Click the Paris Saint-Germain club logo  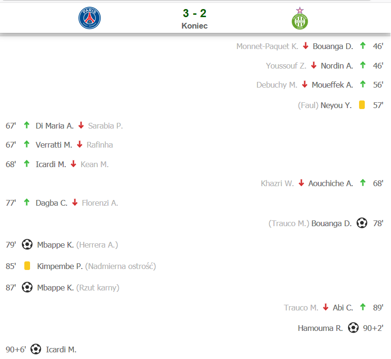click(90, 18)
